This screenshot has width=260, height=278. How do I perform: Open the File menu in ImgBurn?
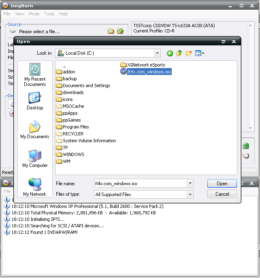point(7,14)
